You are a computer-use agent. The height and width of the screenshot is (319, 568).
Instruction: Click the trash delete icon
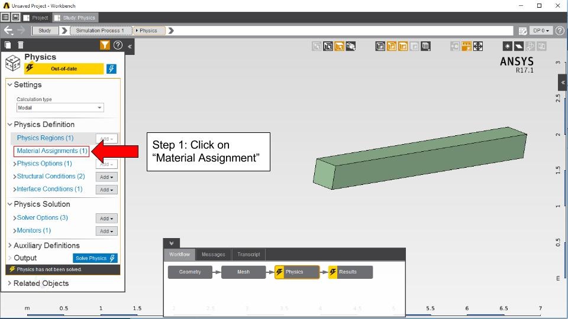tap(21, 45)
